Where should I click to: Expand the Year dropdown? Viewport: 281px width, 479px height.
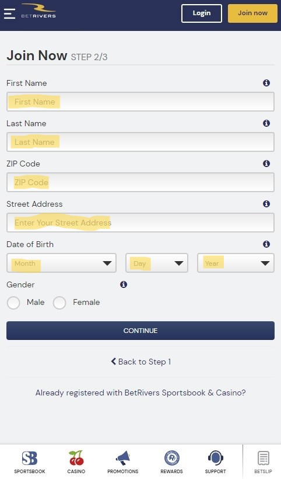tap(236, 263)
